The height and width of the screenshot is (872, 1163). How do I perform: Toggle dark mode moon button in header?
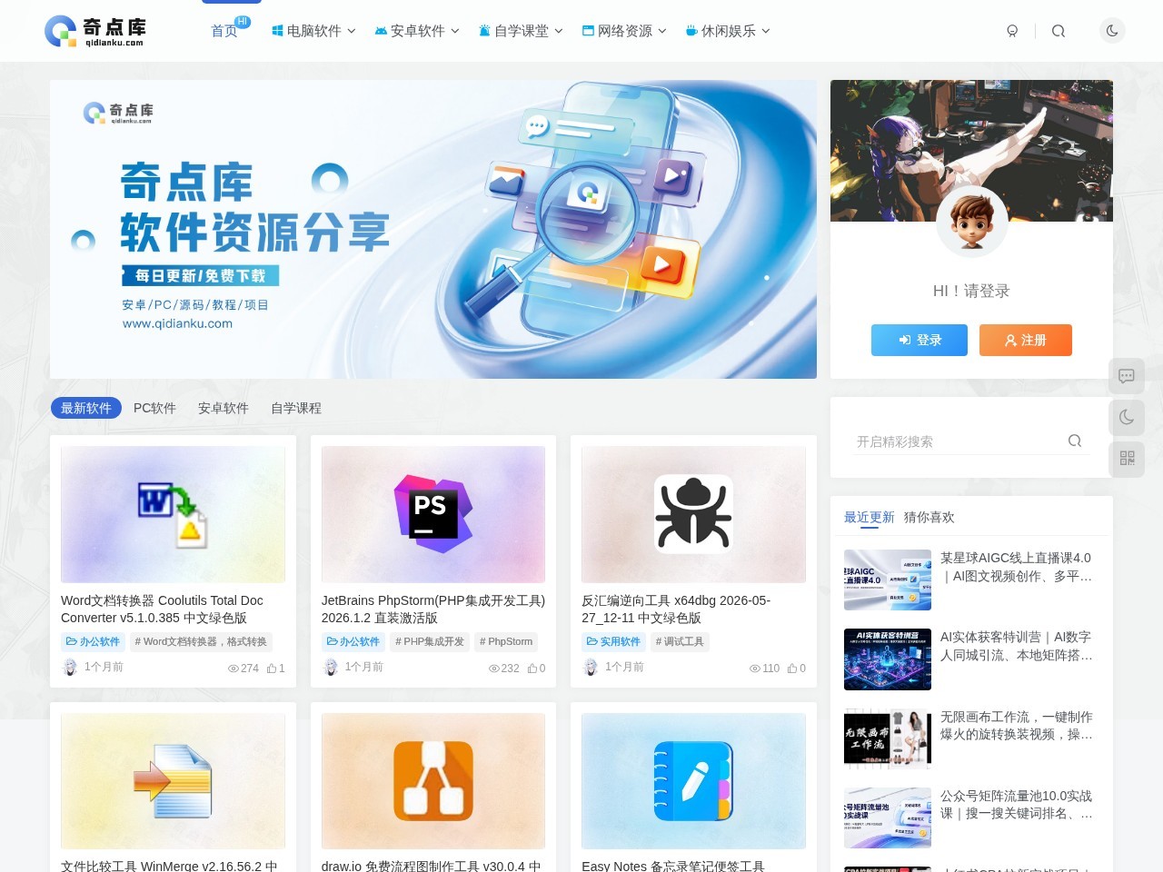click(x=1112, y=31)
